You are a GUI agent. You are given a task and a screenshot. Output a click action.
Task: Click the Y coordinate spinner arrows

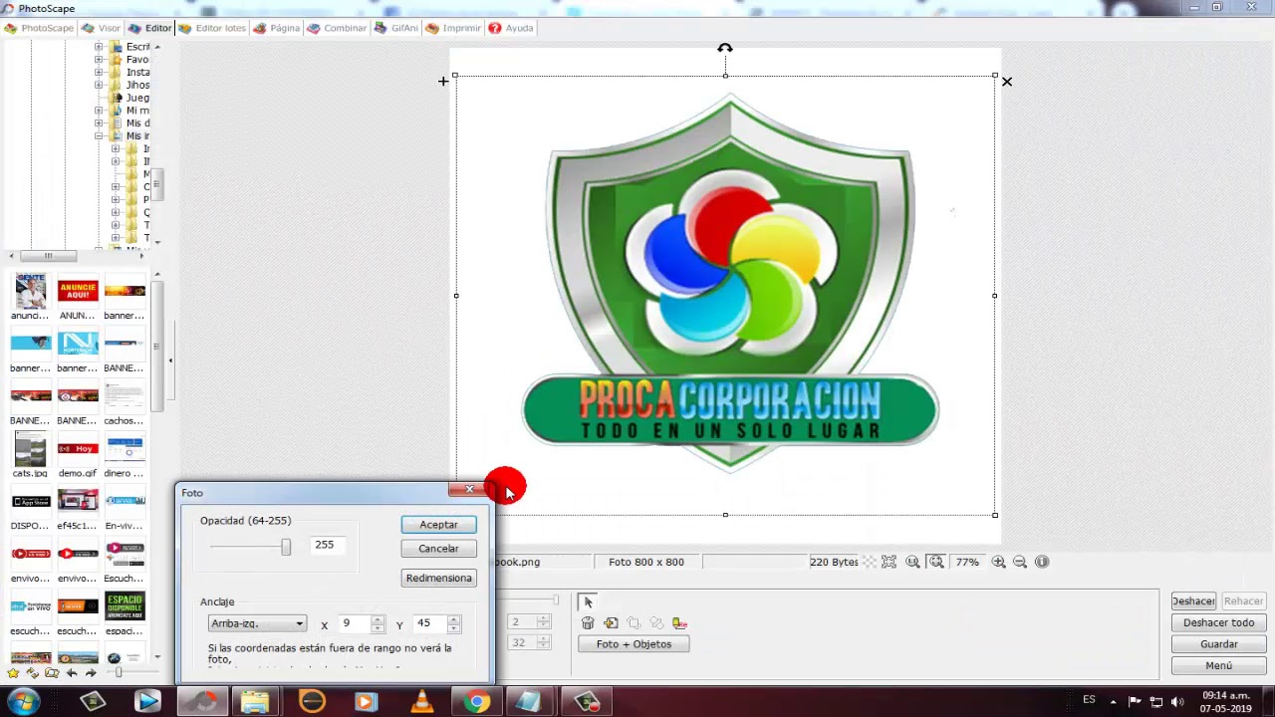pyautogui.click(x=454, y=623)
